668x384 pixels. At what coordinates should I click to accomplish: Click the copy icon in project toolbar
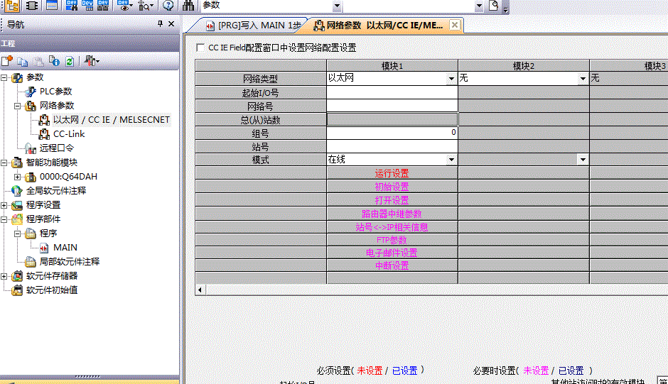click(x=23, y=62)
